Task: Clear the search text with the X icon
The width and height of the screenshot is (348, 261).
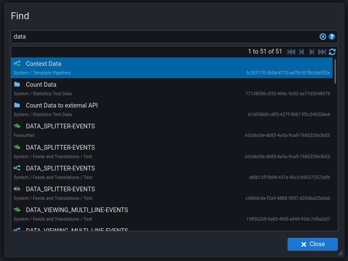Action: click(323, 37)
